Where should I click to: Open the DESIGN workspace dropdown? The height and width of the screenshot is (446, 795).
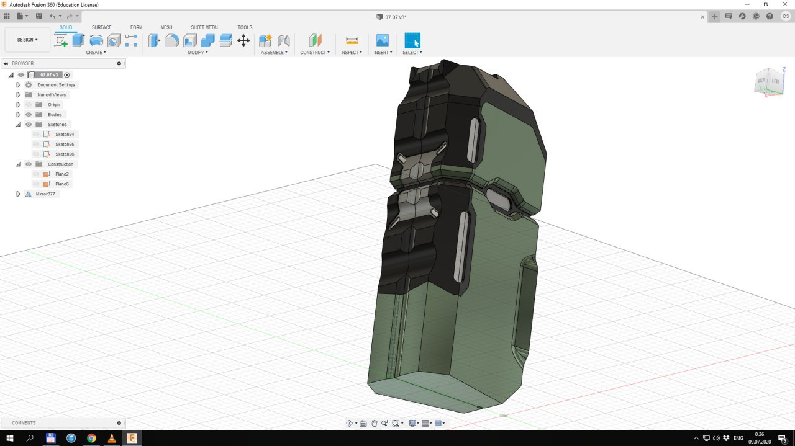27,40
